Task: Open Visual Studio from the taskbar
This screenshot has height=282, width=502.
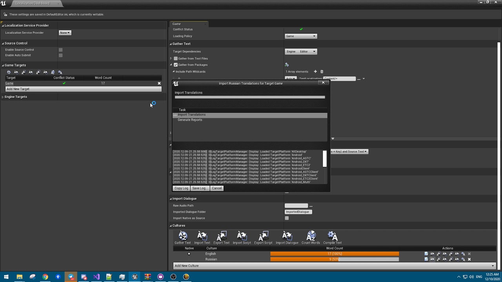Action: 96,277
